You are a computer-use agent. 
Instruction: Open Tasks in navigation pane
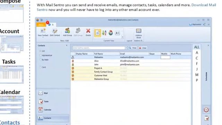coord(43,101)
